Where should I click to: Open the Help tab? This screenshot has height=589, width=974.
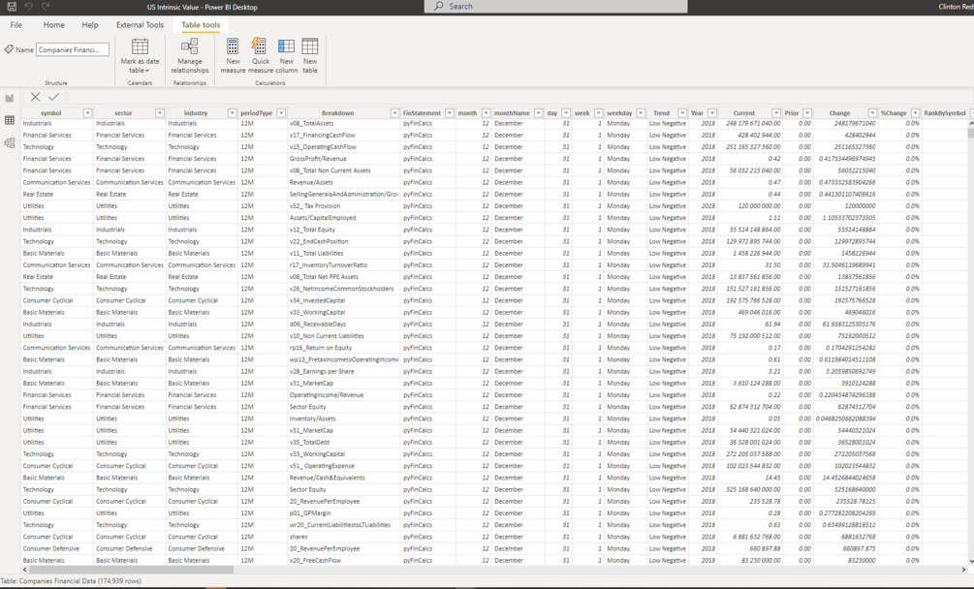pos(90,25)
